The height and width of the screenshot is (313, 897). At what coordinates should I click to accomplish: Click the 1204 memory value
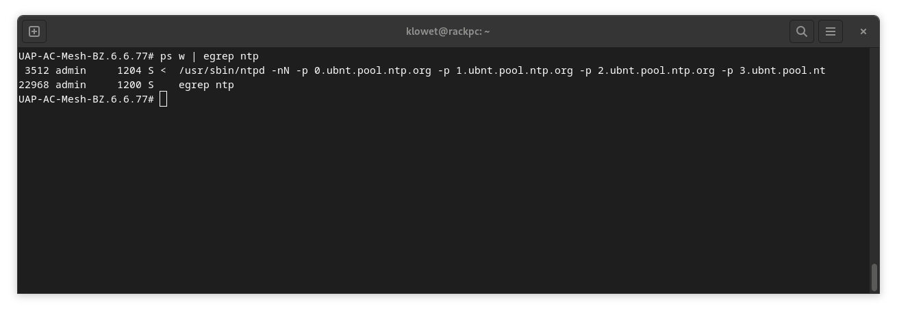(x=129, y=71)
